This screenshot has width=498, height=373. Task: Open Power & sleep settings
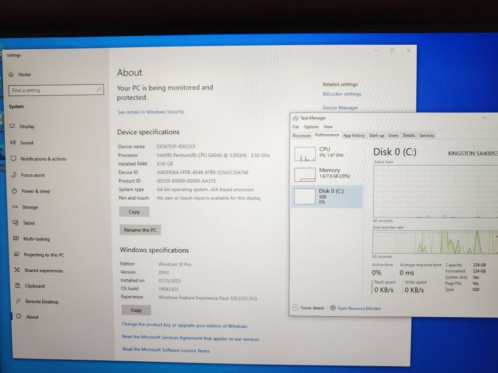coord(31,191)
